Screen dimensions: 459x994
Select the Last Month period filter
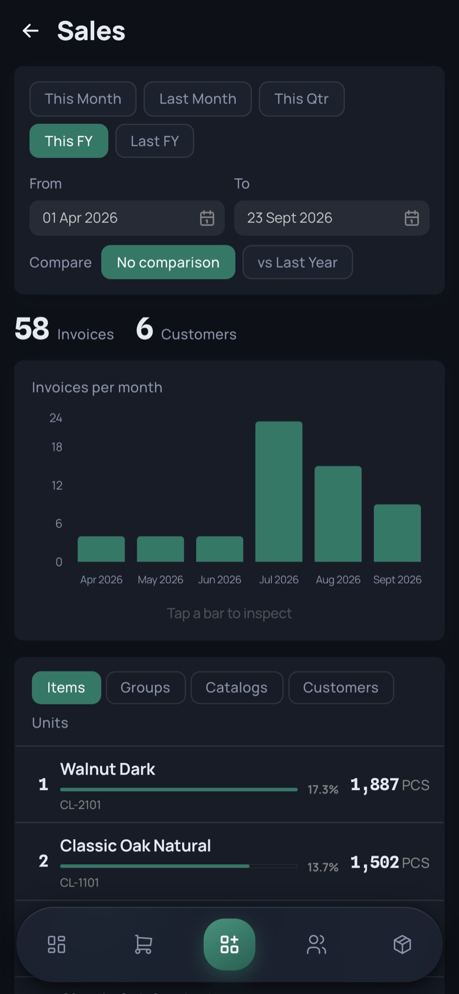pos(198,99)
